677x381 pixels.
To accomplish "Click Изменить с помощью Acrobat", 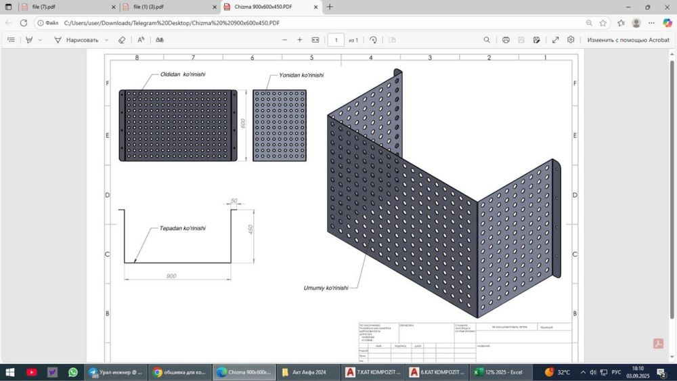I will (628, 40).
